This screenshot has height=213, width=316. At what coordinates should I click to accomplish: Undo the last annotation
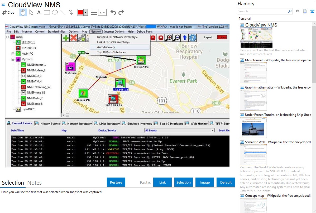coord(113,12)
